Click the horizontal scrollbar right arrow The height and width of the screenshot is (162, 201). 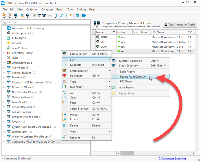pyautogui.click(x=193, y=153)
